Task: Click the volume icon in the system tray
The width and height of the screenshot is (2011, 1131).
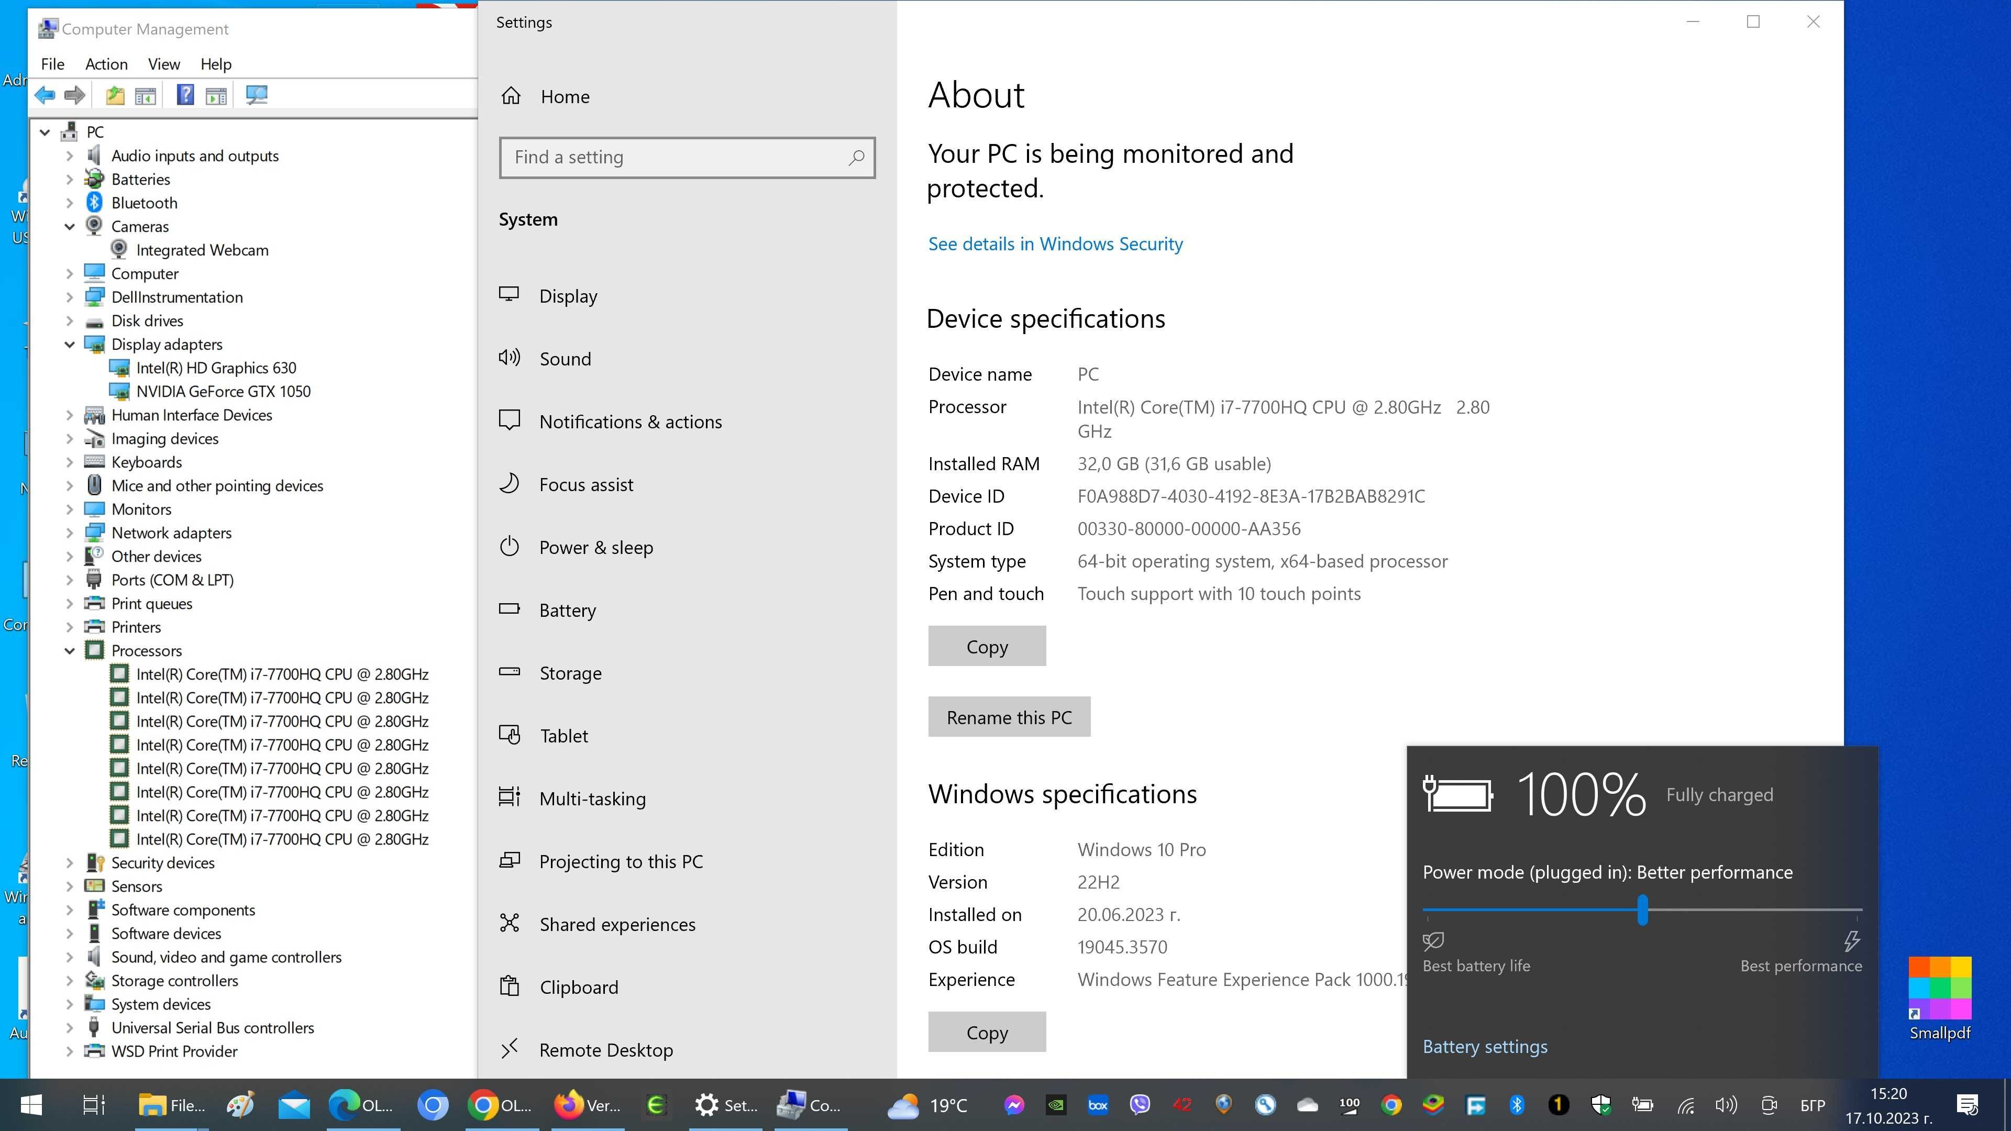Action: pos(1725,1104)
